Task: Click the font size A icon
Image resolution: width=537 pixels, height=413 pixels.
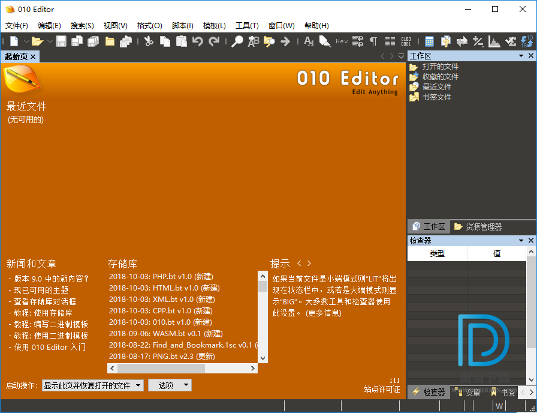Action: point(309,41)
